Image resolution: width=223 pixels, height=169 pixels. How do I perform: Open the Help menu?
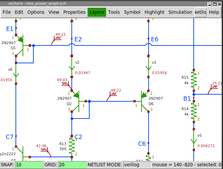coord(214,12)
